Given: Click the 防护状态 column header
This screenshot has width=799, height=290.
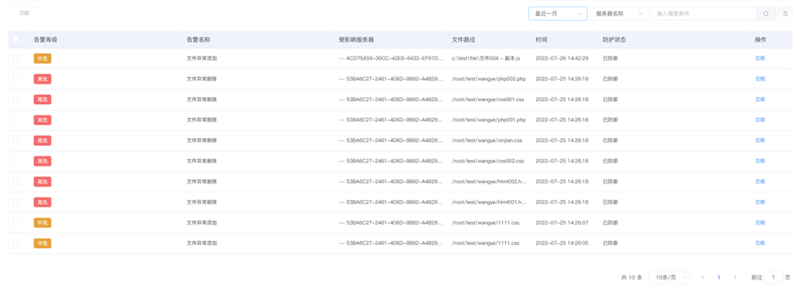Looking at the screenshot, I should pos(614,39).
